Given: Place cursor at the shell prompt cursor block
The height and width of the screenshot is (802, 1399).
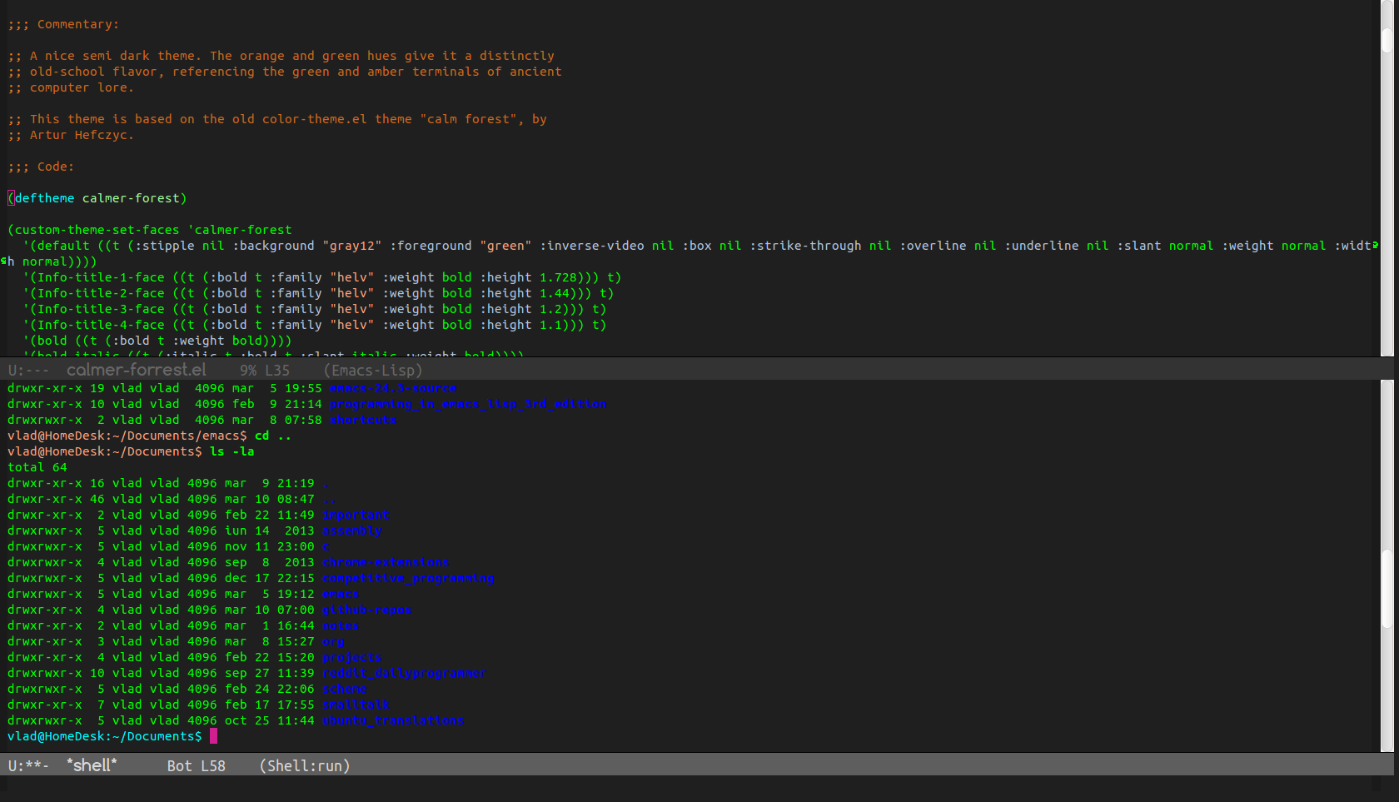Looking at the screenshot, I should click(x=213, y=736).
